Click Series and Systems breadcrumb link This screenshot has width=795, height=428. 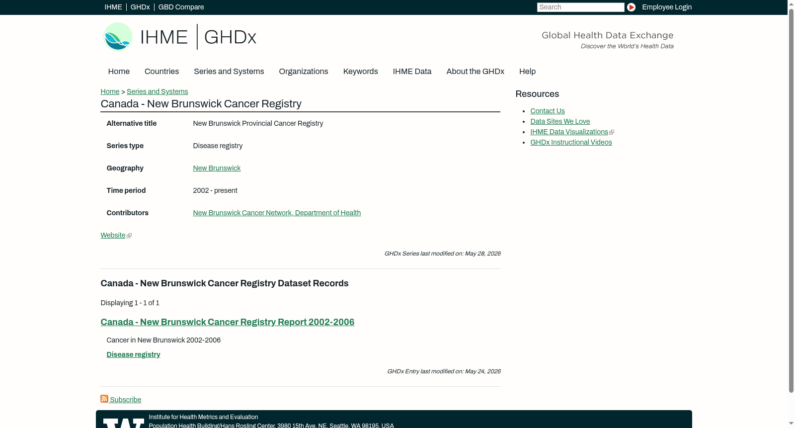tap(157, 91)
